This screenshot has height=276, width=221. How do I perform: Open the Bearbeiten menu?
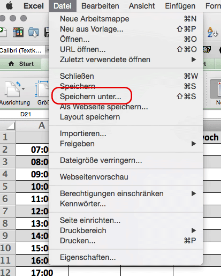tap(100, 6)
